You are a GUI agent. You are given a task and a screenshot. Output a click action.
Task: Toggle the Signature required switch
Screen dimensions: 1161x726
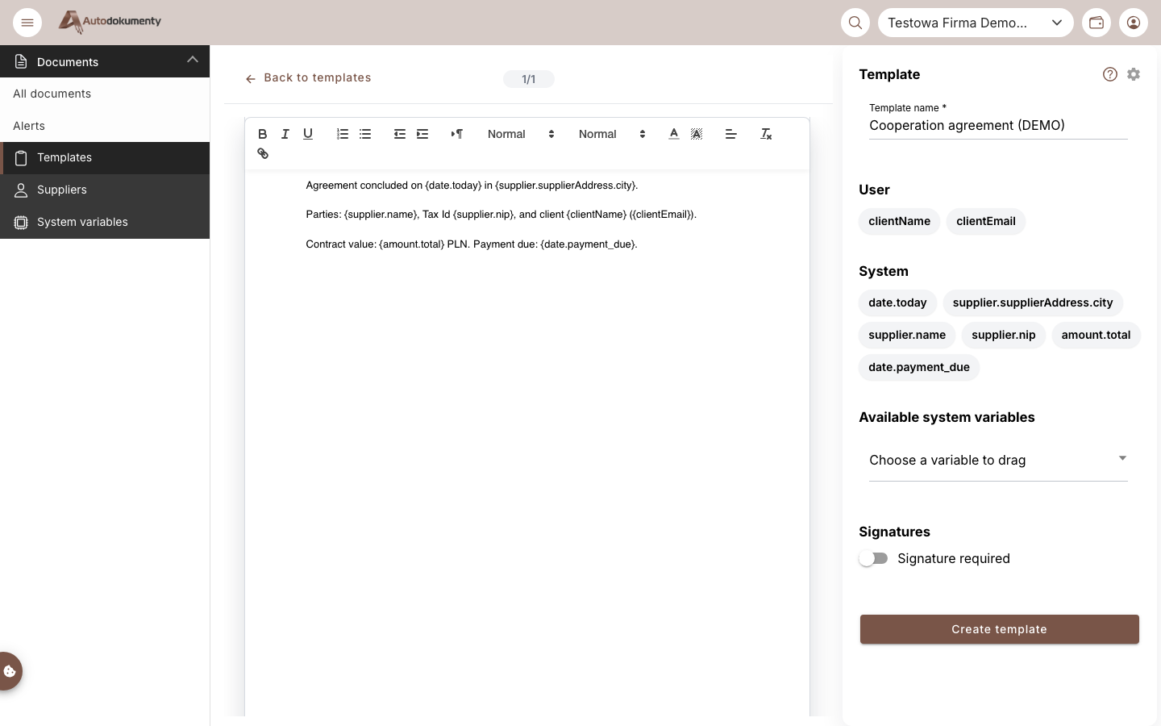coord(873,558)
